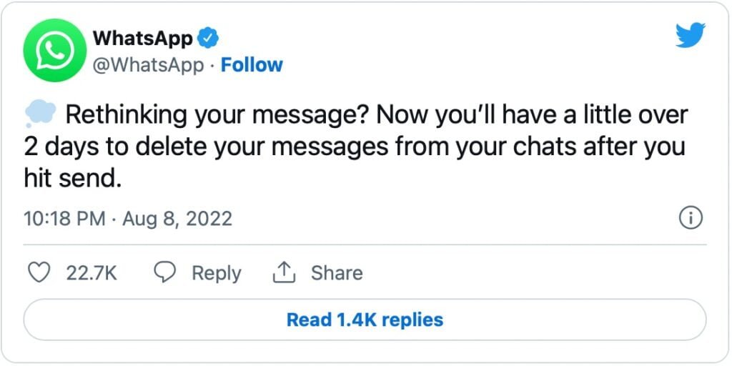Click the Aug 8, 2022 date
The image size is (732, 366).
pos(177,218)
